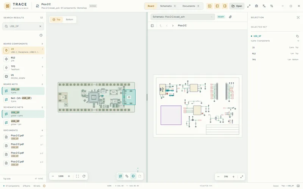
Task: Click Pico 2 C breadcrumb
Action: 182,25
